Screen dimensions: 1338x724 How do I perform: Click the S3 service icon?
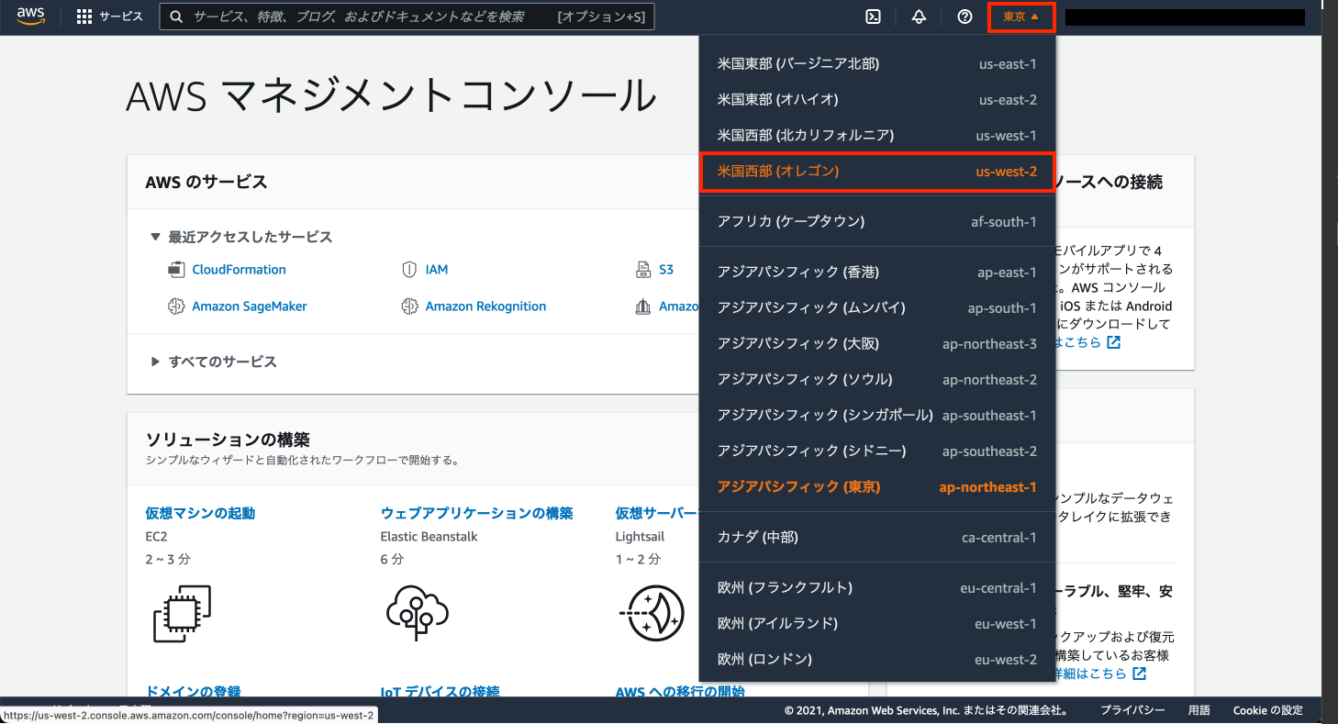643,270
